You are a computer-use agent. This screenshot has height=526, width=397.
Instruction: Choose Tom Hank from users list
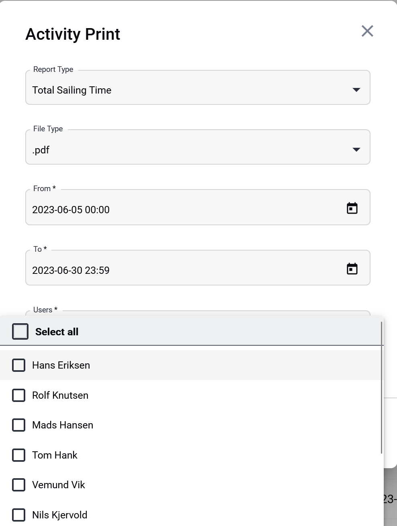(x=191, y=455)
